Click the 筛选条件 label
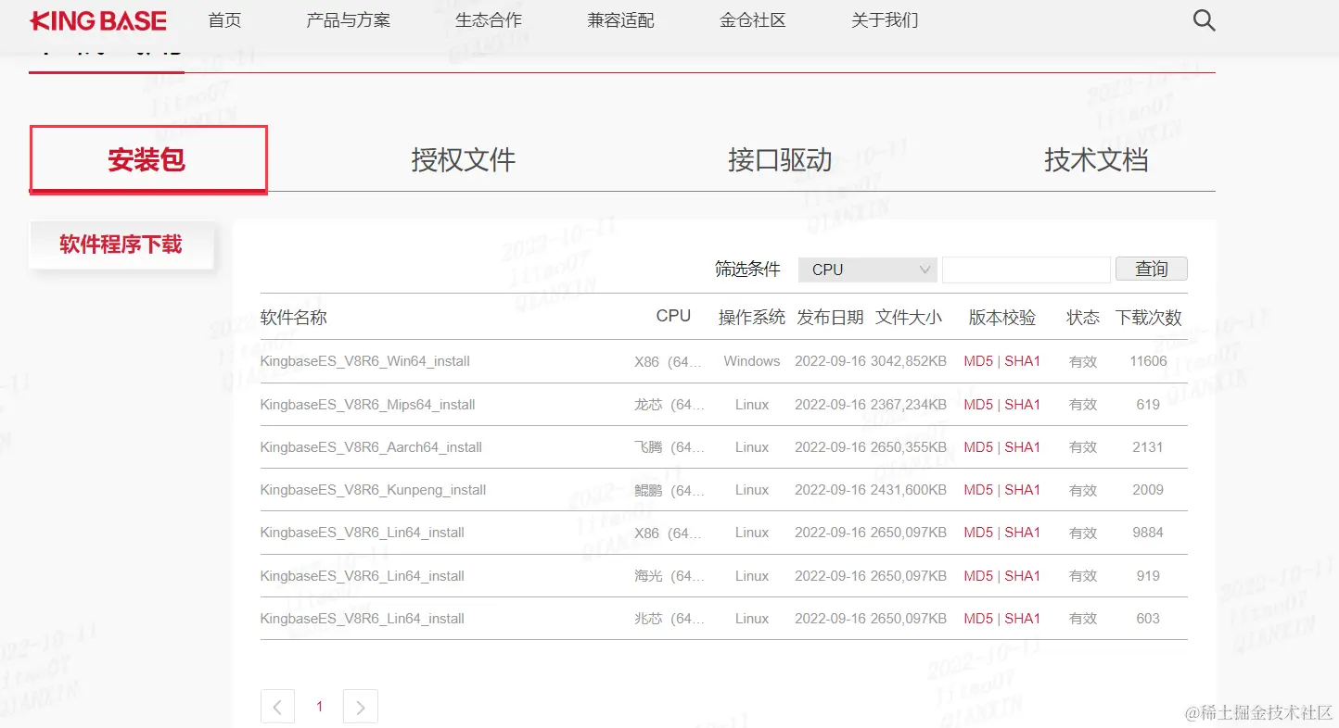The width and height of the screenshot is (1339, 728). click(x=747, y=269)
